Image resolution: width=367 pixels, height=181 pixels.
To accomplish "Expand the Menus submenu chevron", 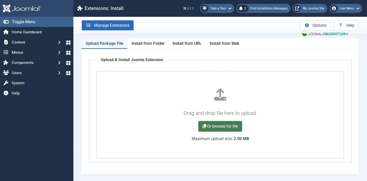I will (x=59, y=52).
